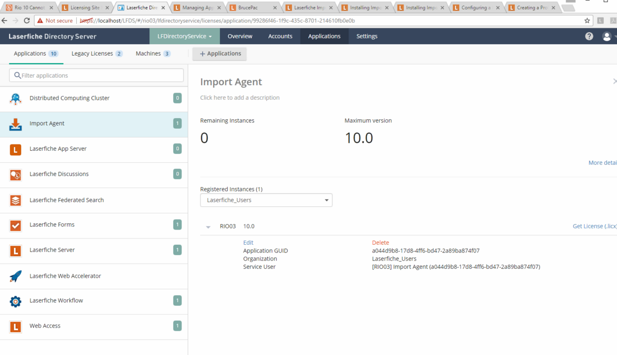Click the Laserfiche Workflow count badge
Image resolution: width=617 pixels, height=355 pixels.
(177, 300)
